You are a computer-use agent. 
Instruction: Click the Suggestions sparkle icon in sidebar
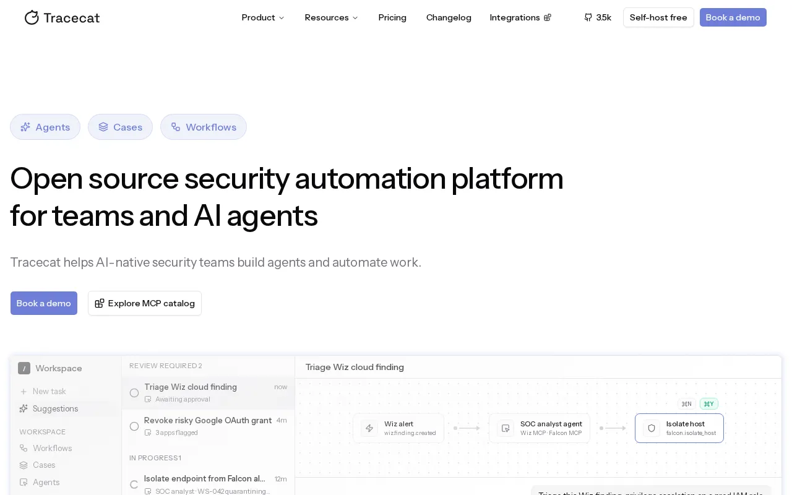(x=24, y=408)
